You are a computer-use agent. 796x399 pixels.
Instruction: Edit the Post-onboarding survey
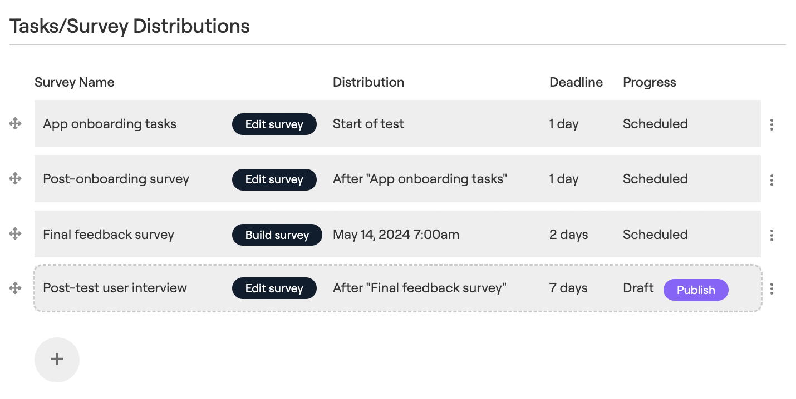pyautogui.click(x=274, y=179)
